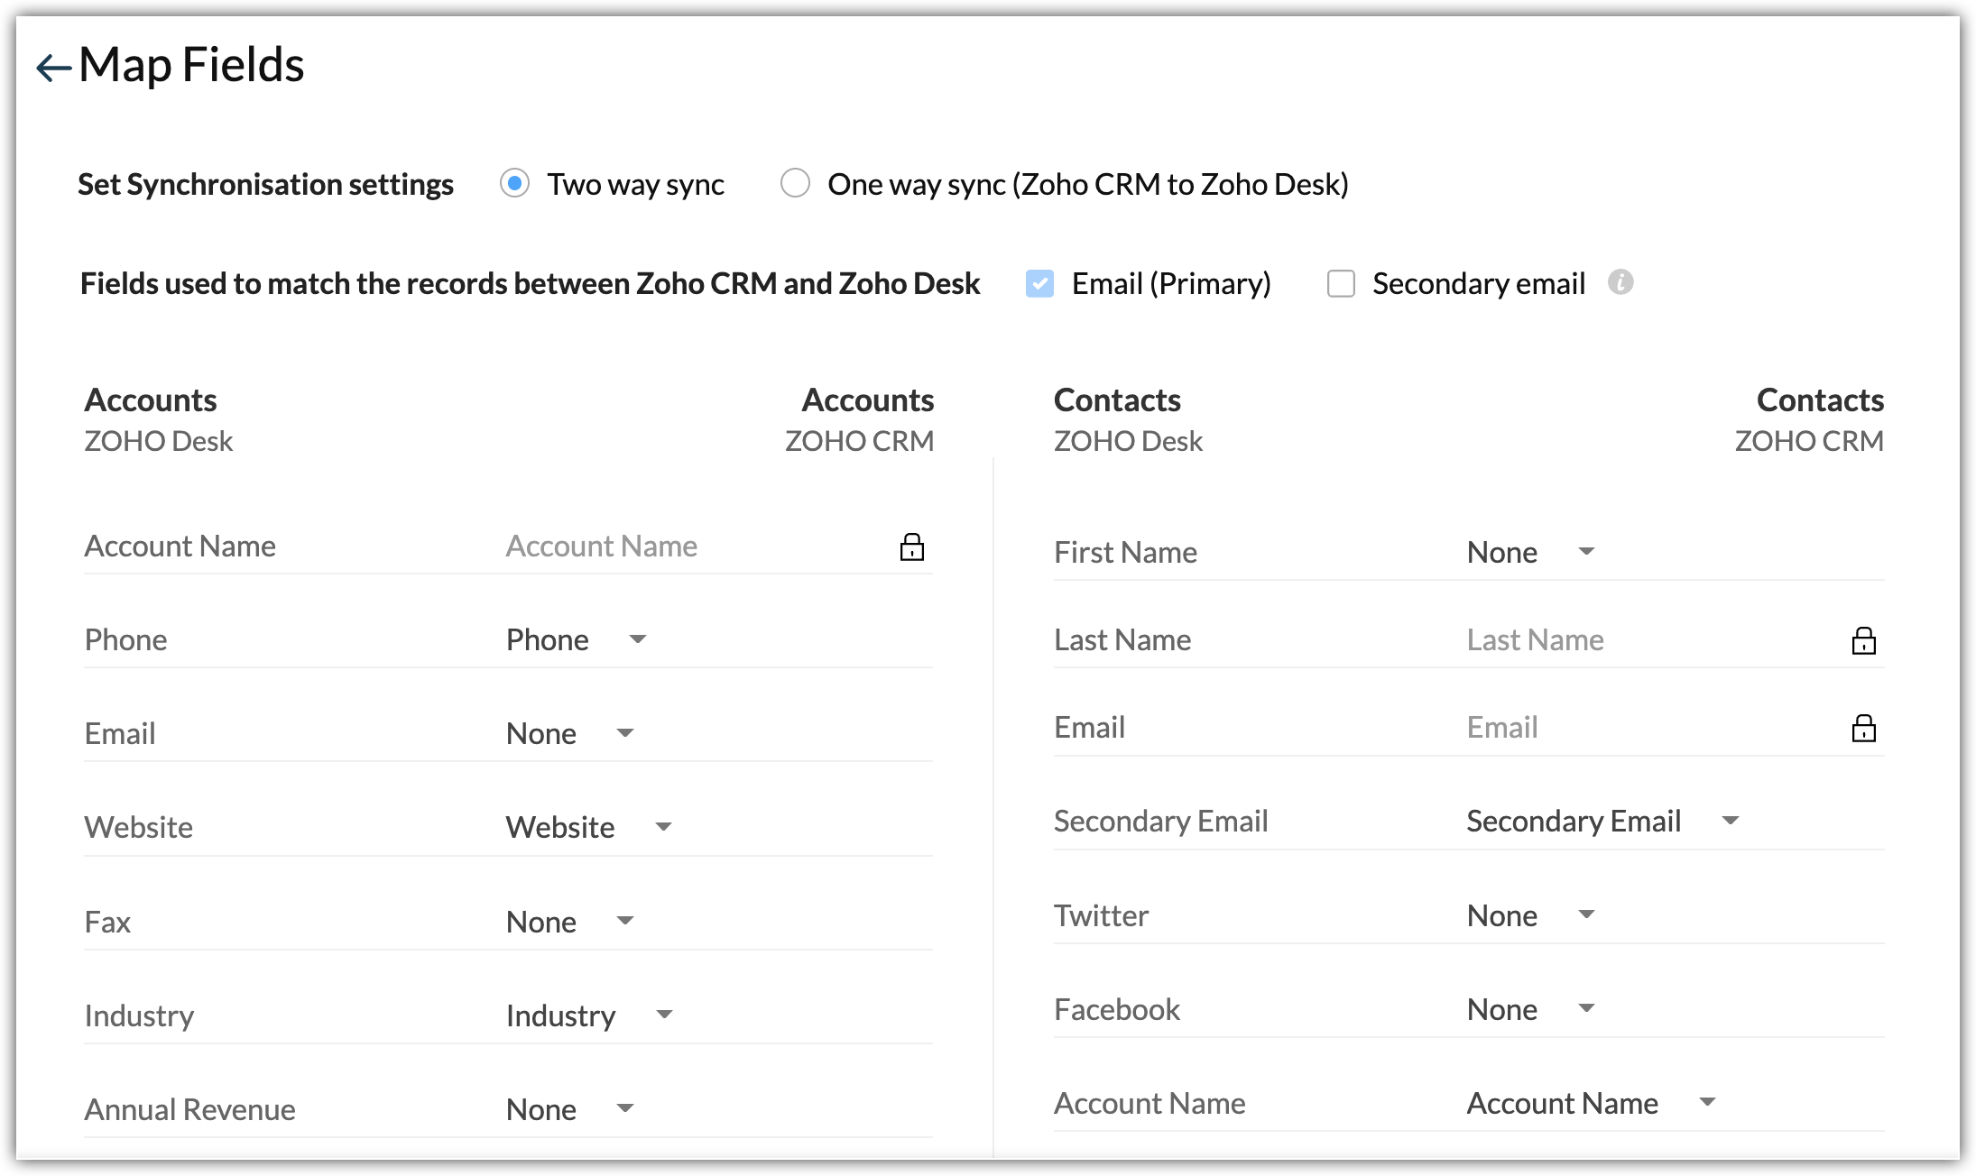
Task: Click the lock icon on Accounts Account Name row
Action: point(911,547)
